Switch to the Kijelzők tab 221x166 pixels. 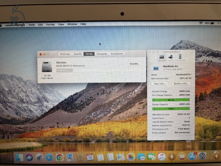[78, 54]
